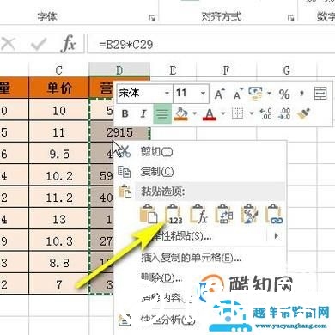Expand Paste Special submenu arrow
The height and width of the screenshot is (335, 335).
(276, 236)
